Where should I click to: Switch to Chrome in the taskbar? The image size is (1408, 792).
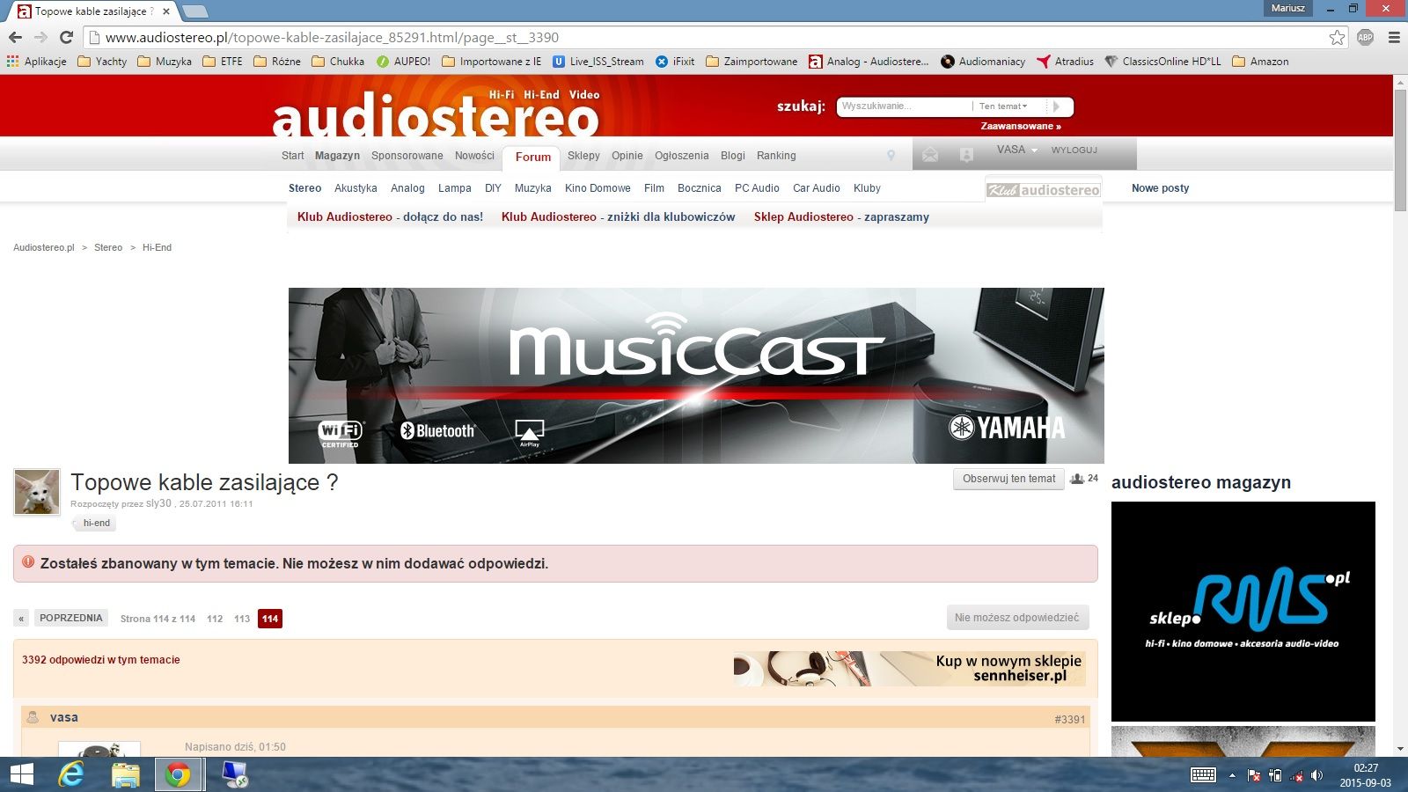coord(179,774)
